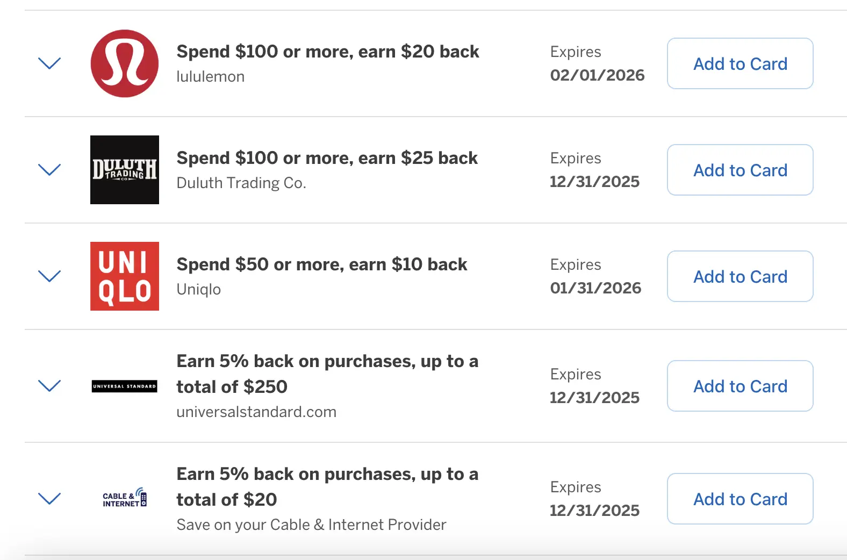Image resolution: width=847 pixels, height=560 pixels.
Task: Click the Cable & Internet logo
Action: (x=125, y=499)
